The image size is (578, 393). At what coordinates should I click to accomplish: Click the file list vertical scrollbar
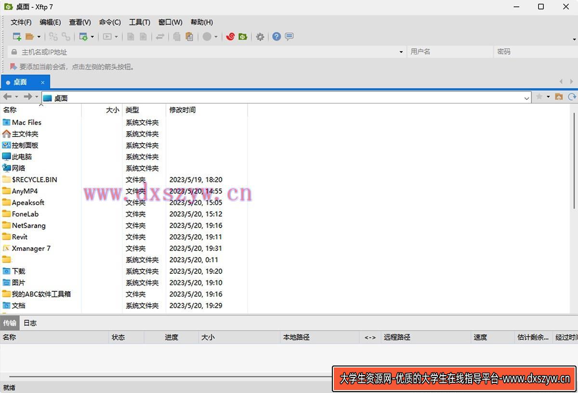pos(574,160)
